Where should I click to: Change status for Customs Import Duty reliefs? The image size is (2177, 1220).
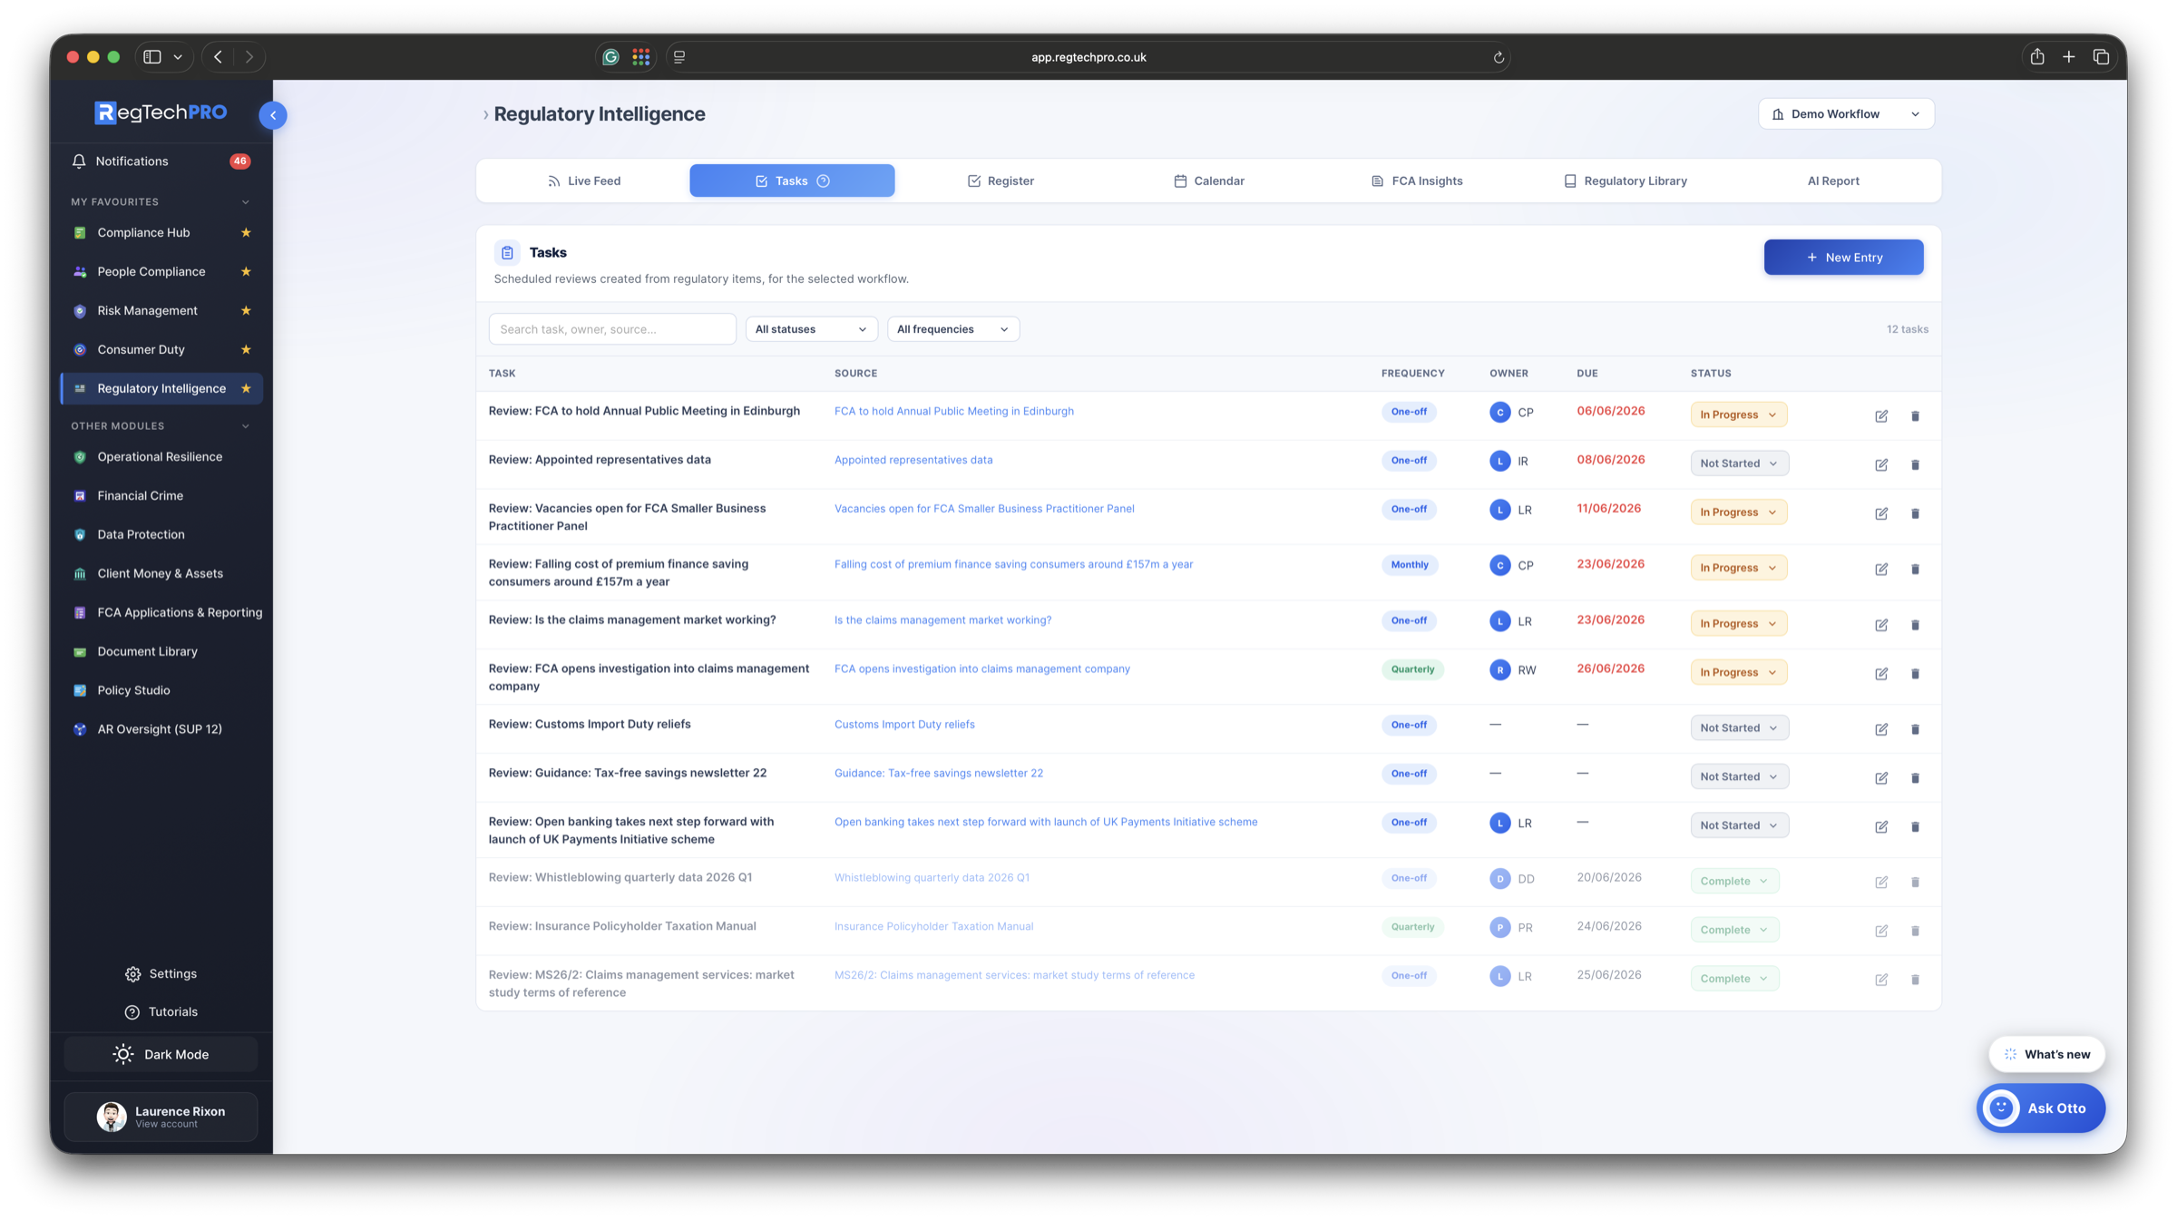pyautogui.click(x=1739, y=727)
